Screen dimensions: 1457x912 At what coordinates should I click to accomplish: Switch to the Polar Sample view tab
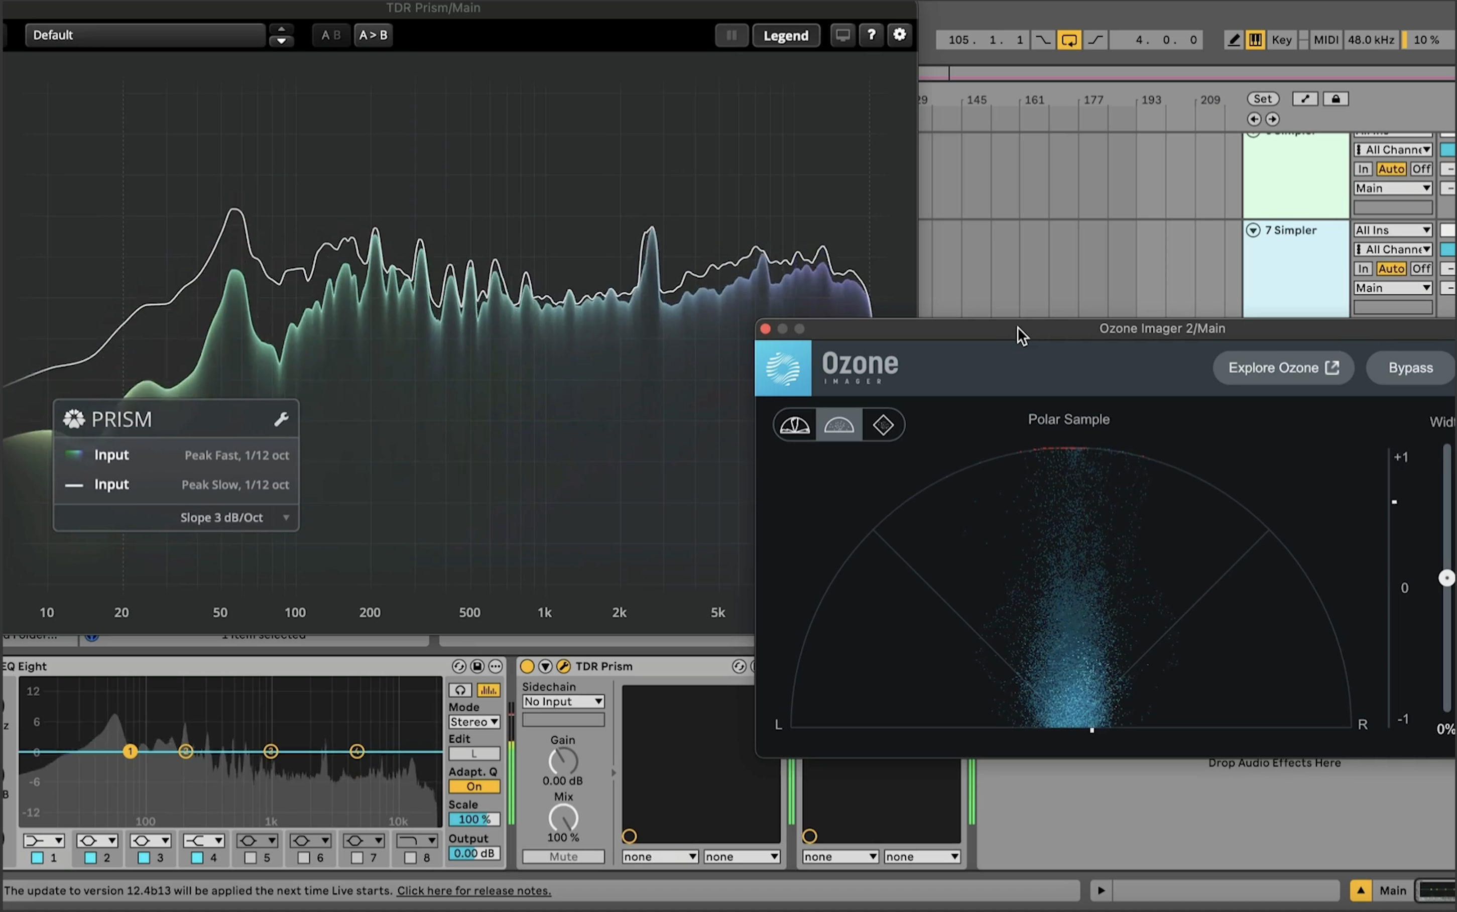coord(839,425)
